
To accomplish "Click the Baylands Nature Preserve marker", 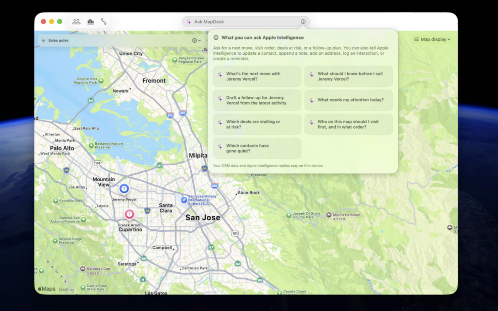I will tap(91, 145).
